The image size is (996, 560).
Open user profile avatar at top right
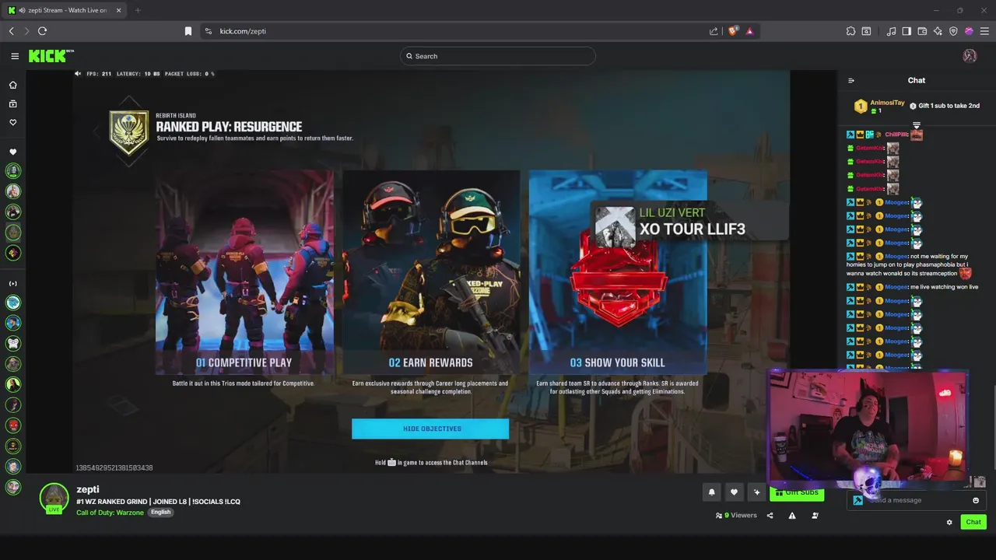pos(970,56)
